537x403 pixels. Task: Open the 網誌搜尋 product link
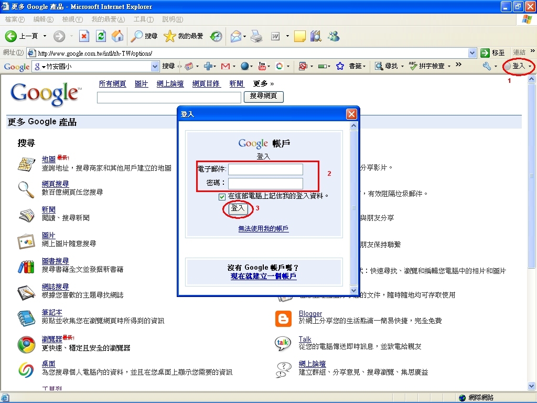click(55, 287)
